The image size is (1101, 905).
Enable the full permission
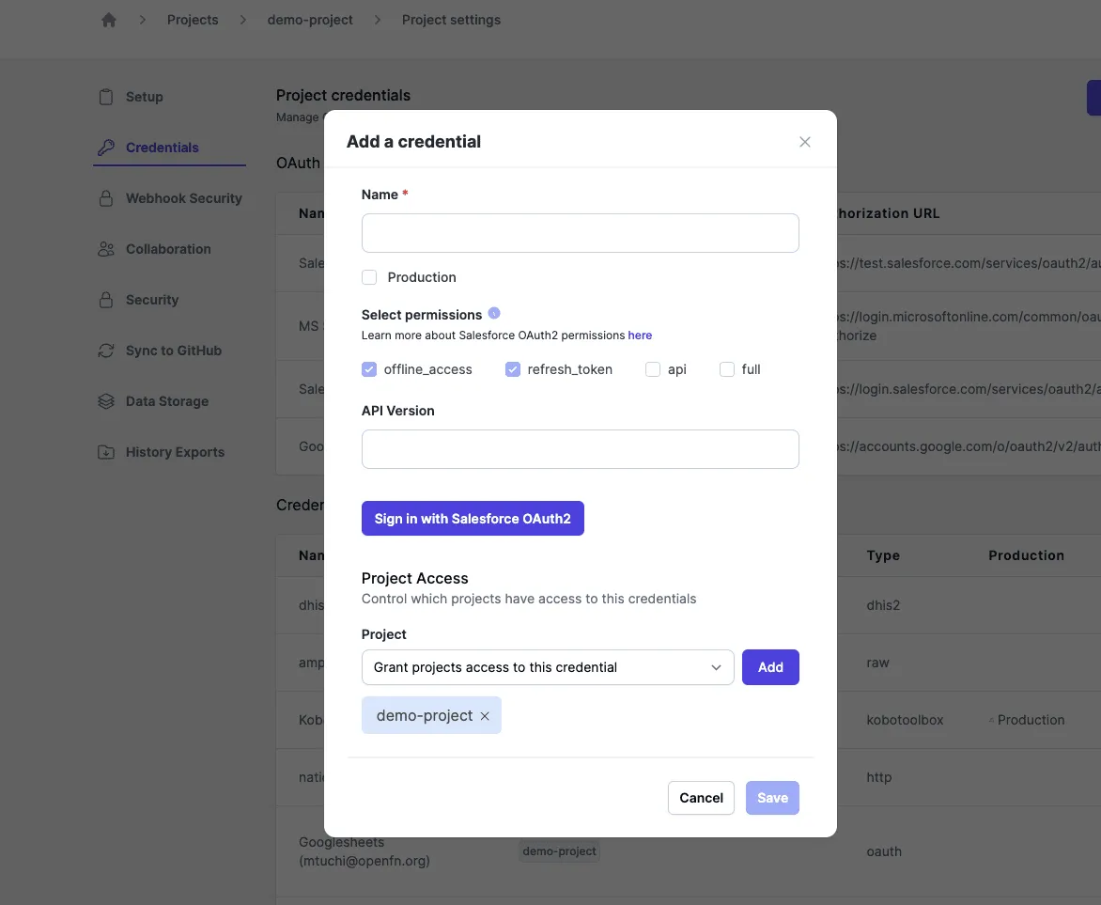[x=727, y=369]
